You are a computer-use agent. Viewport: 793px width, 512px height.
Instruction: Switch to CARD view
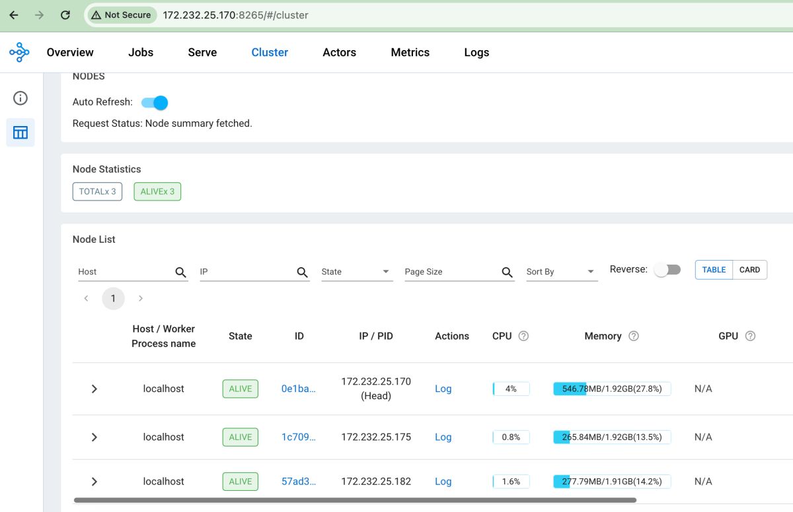(749, 270)
